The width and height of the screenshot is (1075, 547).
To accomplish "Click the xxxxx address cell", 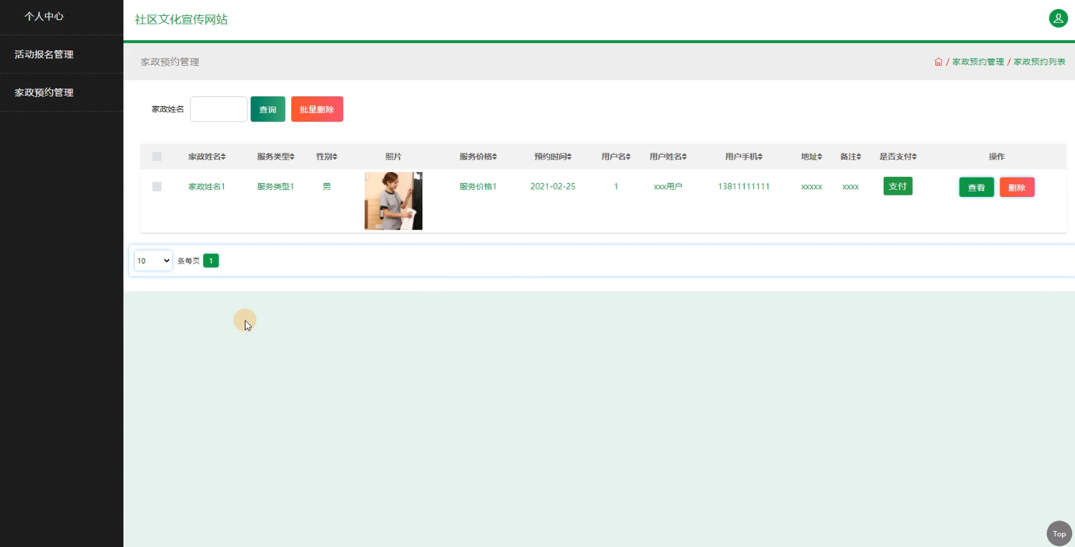I will 811,186.
